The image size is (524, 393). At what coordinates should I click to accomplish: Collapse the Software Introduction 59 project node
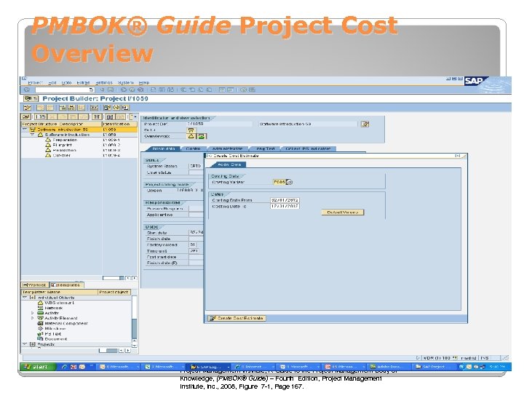(25, 130)
